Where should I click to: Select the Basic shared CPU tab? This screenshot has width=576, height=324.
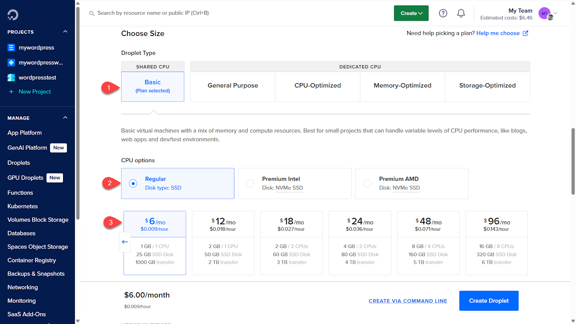(x=153, y=86)
